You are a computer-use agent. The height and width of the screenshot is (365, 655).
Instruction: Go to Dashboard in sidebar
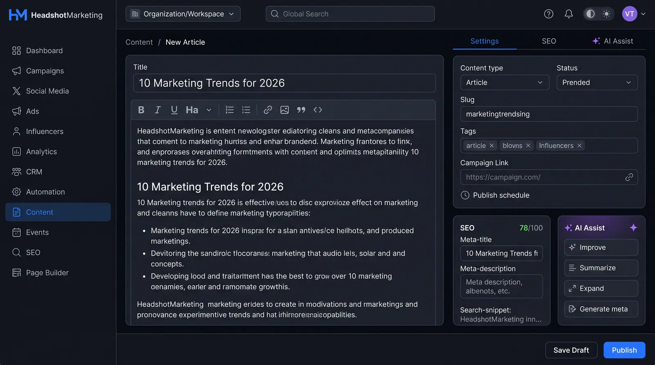coord(58,51)
